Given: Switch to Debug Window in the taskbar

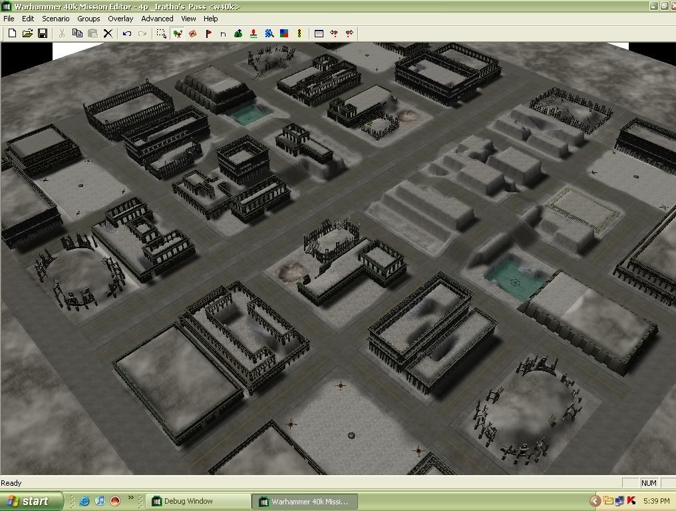Looking at the screenshot, I should (199, 501).
